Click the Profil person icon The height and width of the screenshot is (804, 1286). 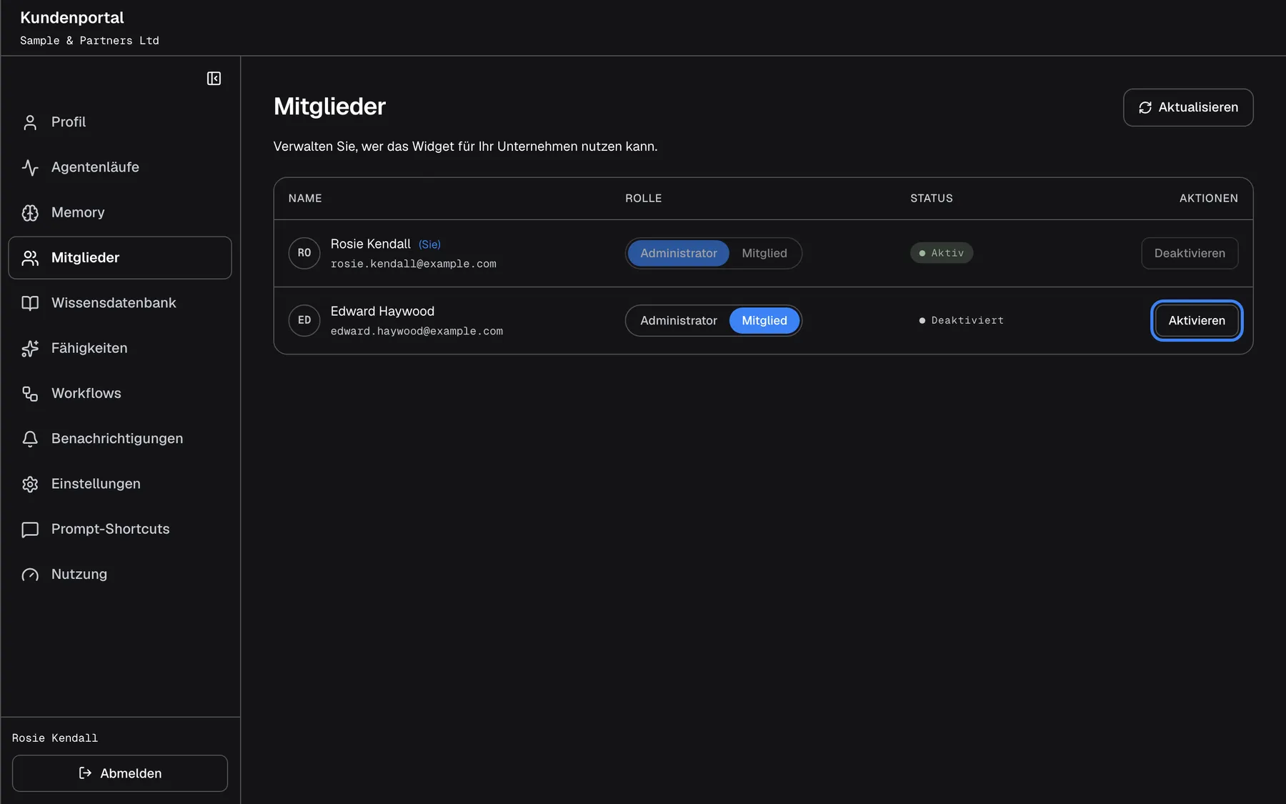tap(30, 122)
